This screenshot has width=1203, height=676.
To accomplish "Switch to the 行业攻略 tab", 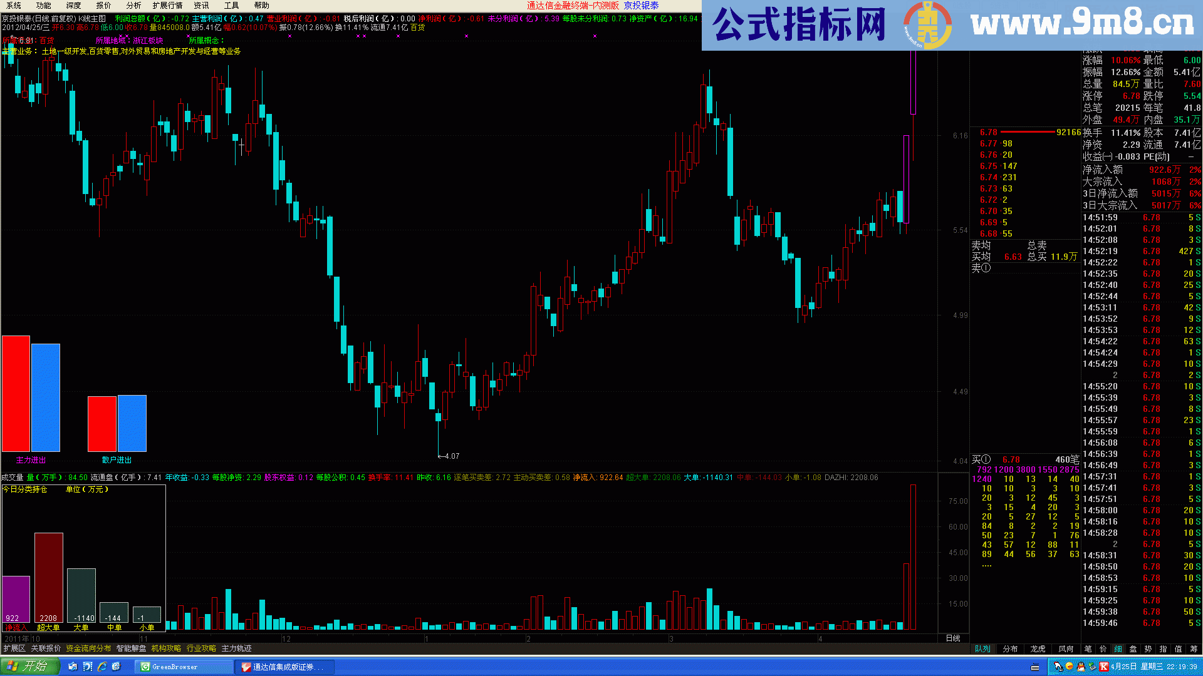I will (201, 648).
